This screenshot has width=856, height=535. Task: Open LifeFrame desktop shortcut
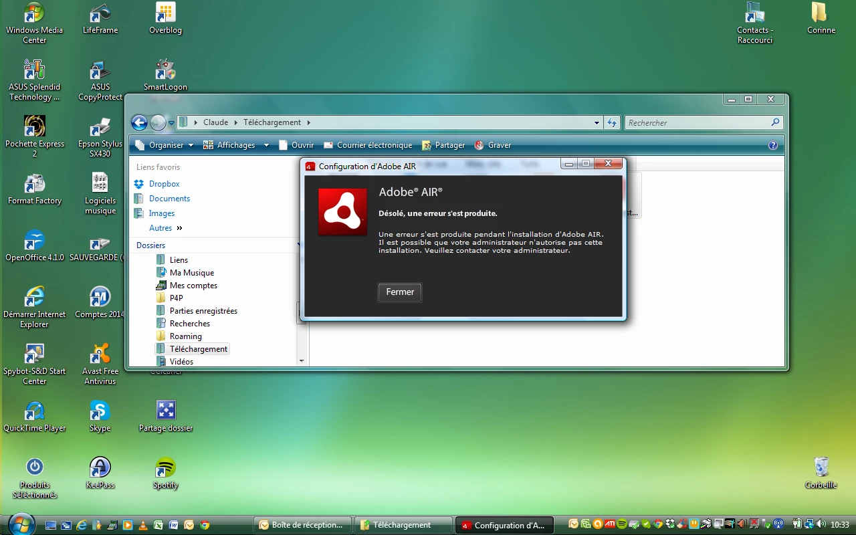point(100,19)
